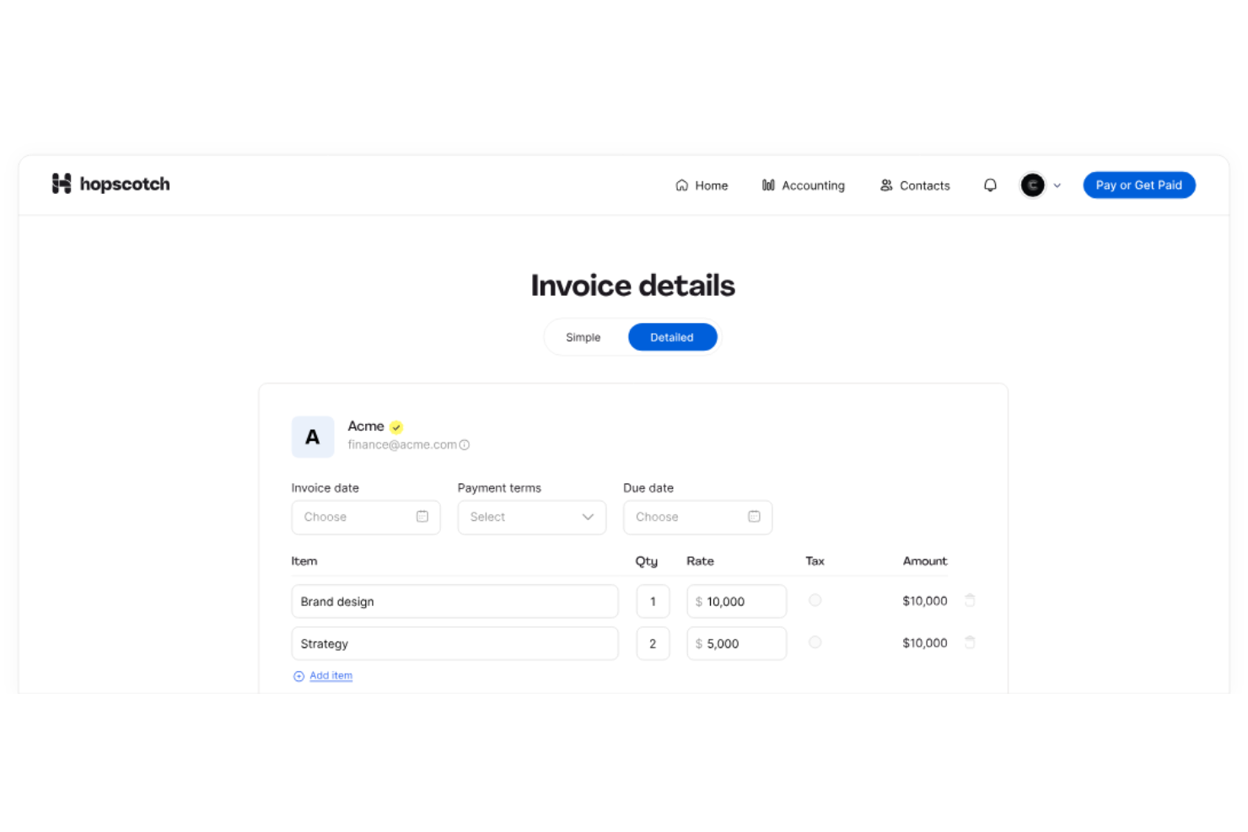This screenshot has height=832, width=1248.
Task: Click the yellow verified badge next to Acme
Action: pyautogui.click(x=396, y=427)
